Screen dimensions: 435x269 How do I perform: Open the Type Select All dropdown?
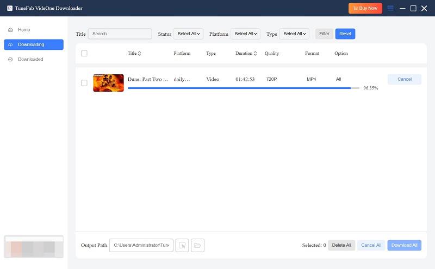click(294, 34)
